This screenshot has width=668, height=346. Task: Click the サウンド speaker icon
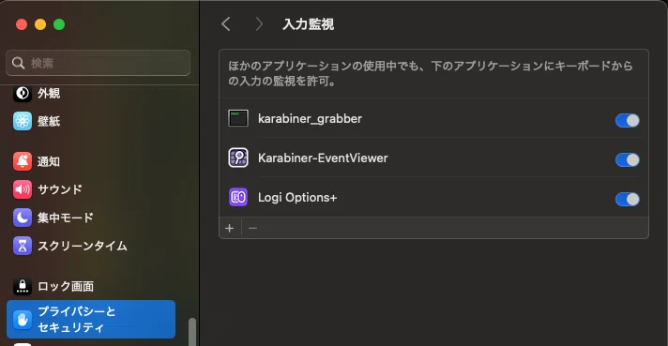point(23,189)
